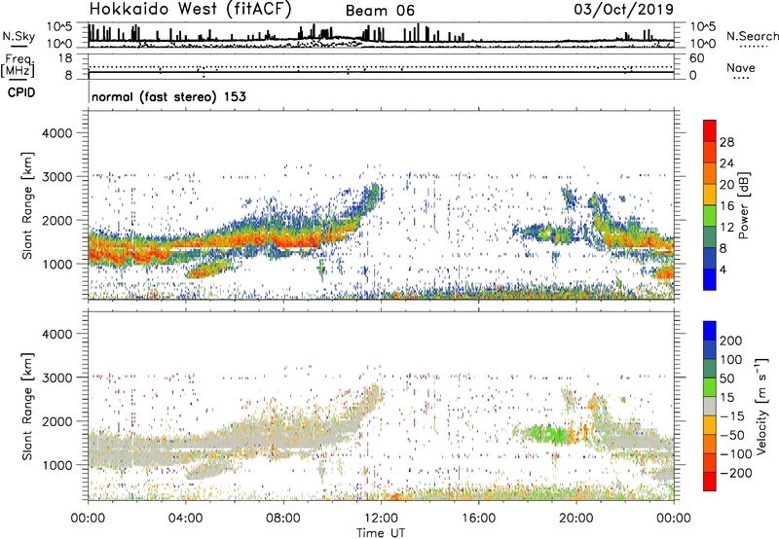Image resolution: width=779 pixels, height=539 pixels.
Task: Click the blue bottom of the Power color bar
Action: pos(709,279)
